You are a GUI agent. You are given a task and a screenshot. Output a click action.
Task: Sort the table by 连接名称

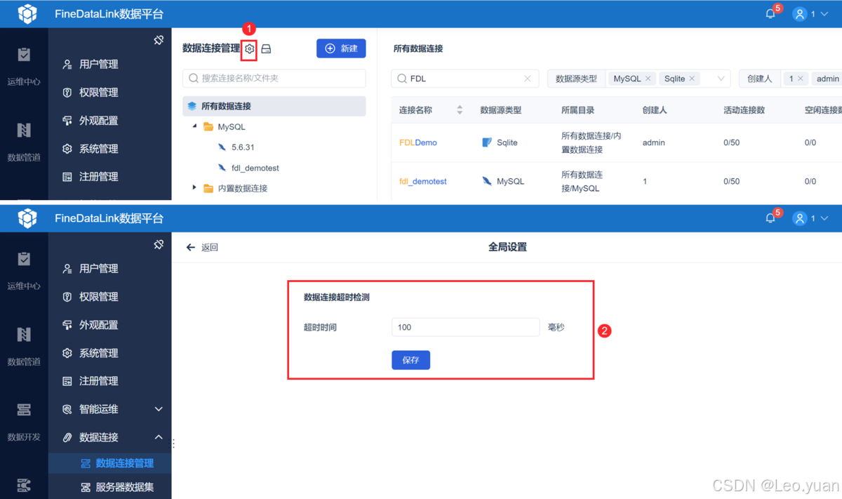click(x=460, y=110)
